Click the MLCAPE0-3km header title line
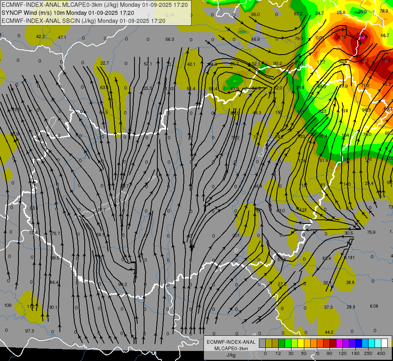 (94, 5)
